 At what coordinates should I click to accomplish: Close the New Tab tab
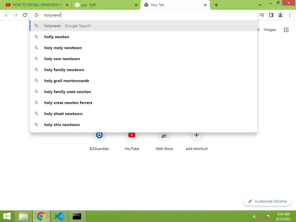coord(205,5)
